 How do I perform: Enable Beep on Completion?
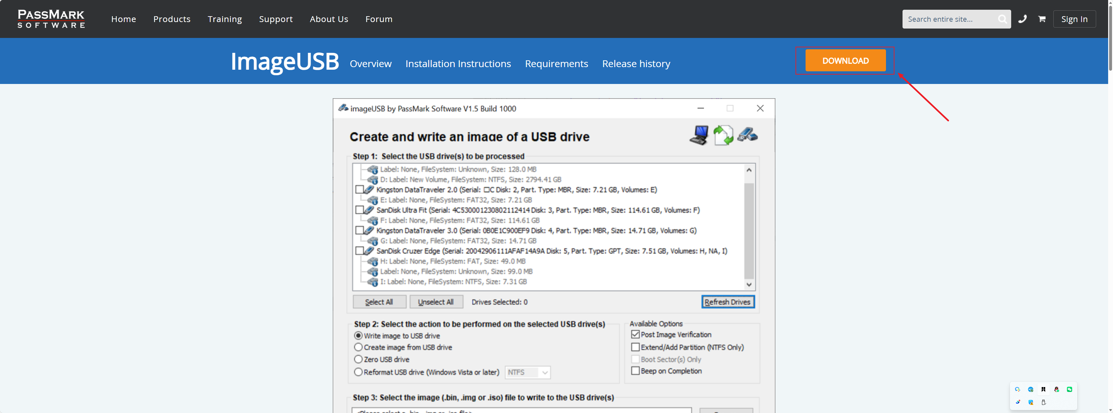[x=635, y=371]
